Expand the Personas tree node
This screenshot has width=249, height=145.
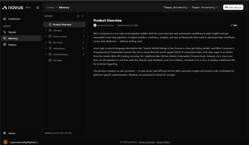(46, 30)
